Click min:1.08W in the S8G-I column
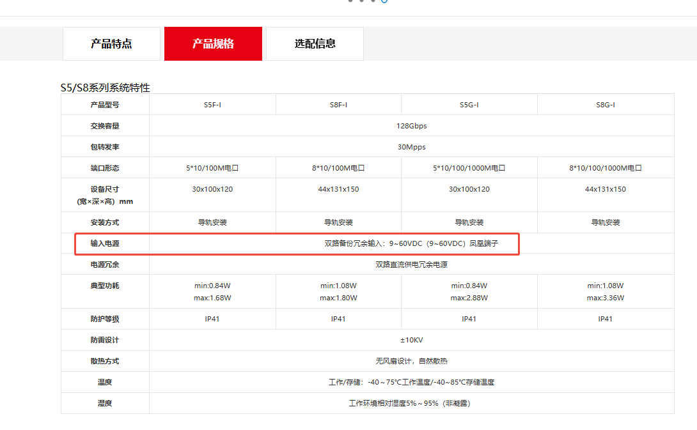 (606, 286)
